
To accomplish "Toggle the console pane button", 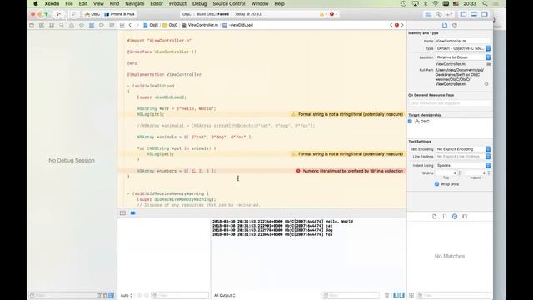I will click(401, 295).
